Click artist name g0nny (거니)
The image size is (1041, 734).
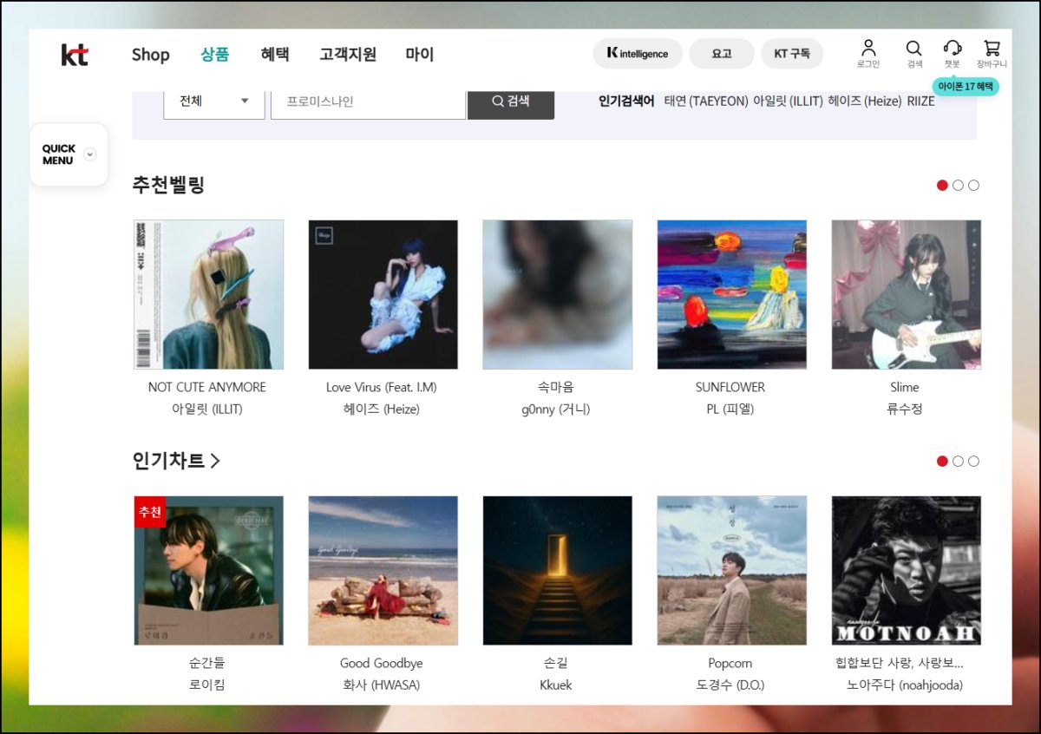pyautogui.click(x=556, y=409)
